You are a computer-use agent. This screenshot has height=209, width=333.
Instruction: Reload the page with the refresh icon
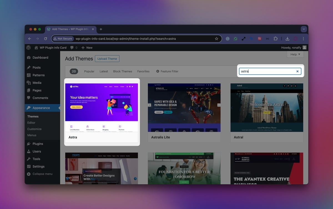[x=46, y=39]
